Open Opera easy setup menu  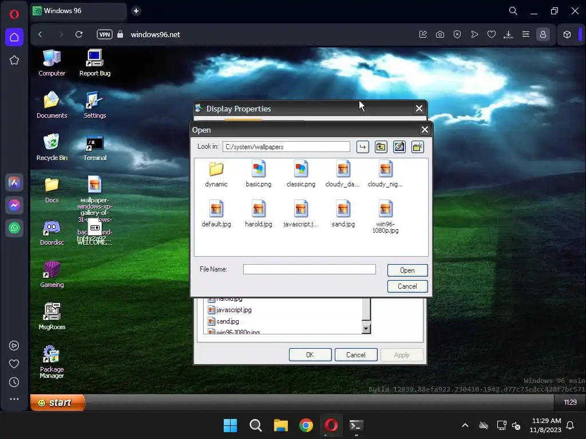pos(525,34)
